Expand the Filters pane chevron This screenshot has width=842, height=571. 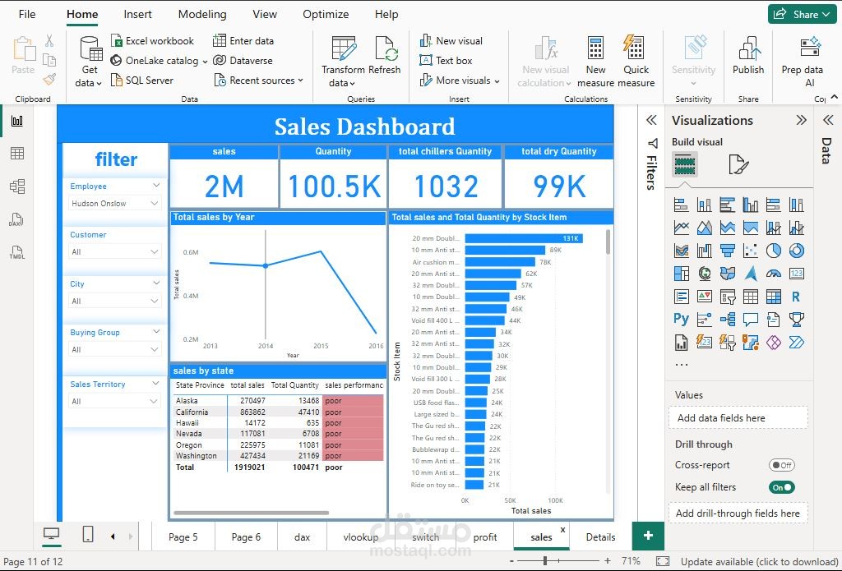pos(651,120)
